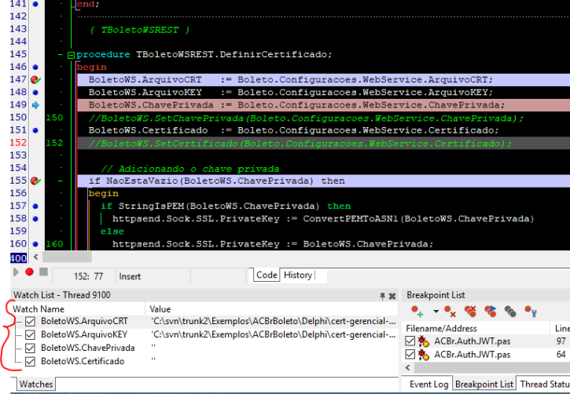
Task: Collapse procedure DefinirCertificado fold marker
Action: pos(71,55)
